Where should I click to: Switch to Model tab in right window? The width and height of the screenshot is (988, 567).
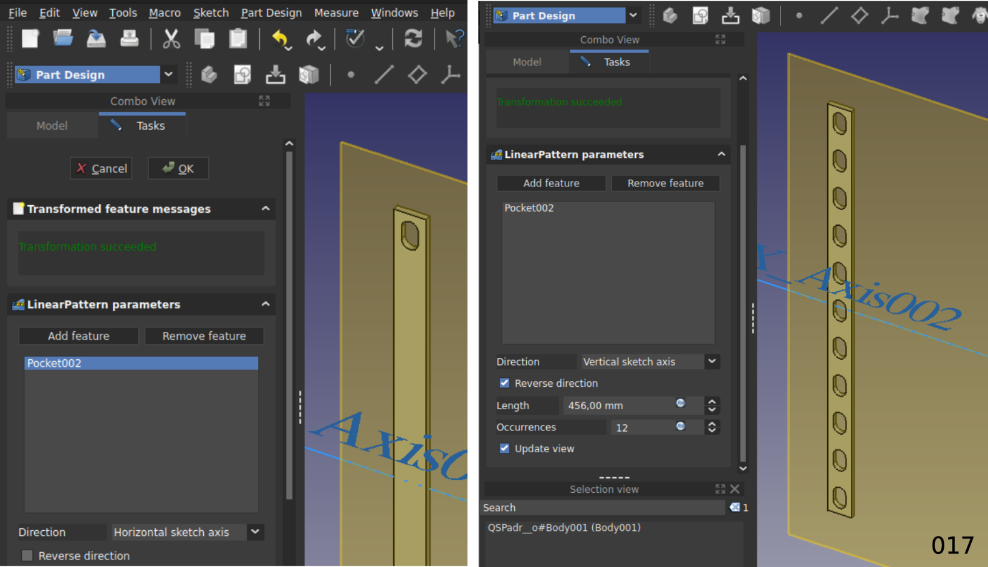coord(527,62)
